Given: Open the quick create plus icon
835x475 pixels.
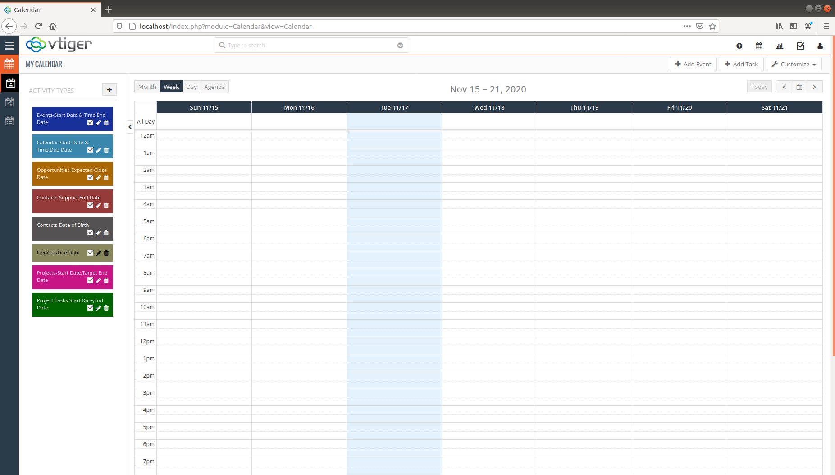Looking at the screenshot, I should [x=739, y=46].
